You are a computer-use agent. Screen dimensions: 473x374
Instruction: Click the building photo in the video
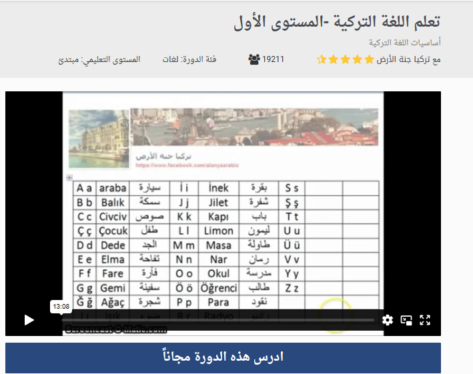(99, 139)
